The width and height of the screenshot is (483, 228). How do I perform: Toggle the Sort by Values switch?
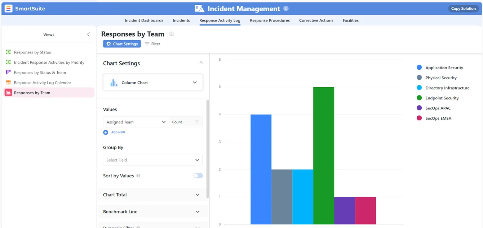point(198,176)
